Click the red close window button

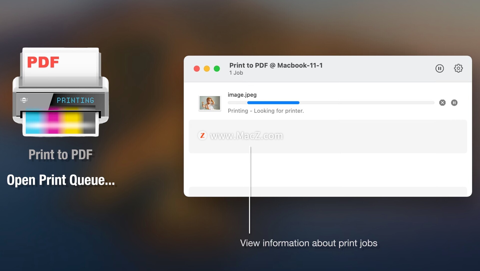coord(197,69)
